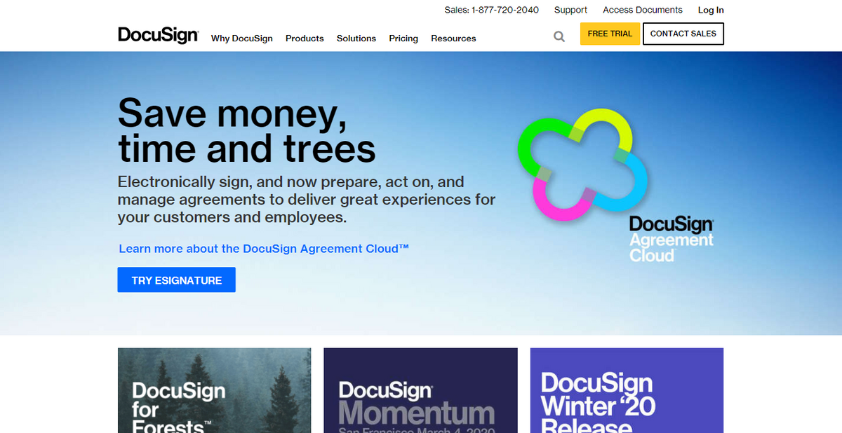Open the Solutions dropdown menu
The image size is (842, 433).
click(356, 39)
